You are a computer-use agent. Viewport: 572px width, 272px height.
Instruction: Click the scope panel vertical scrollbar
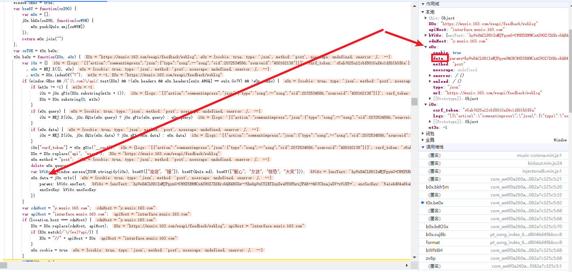tap(570, 72)
